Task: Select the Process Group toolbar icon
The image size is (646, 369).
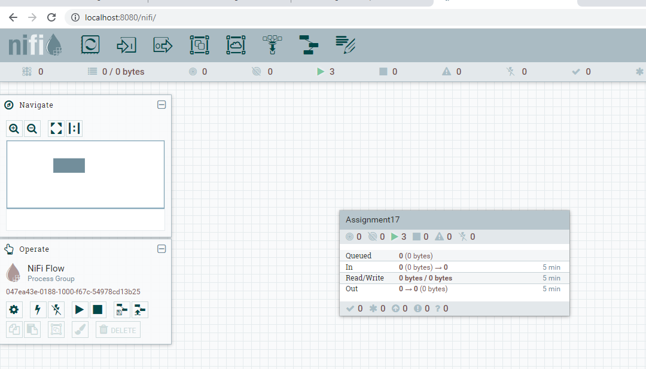Action: [x=199, y=45]
